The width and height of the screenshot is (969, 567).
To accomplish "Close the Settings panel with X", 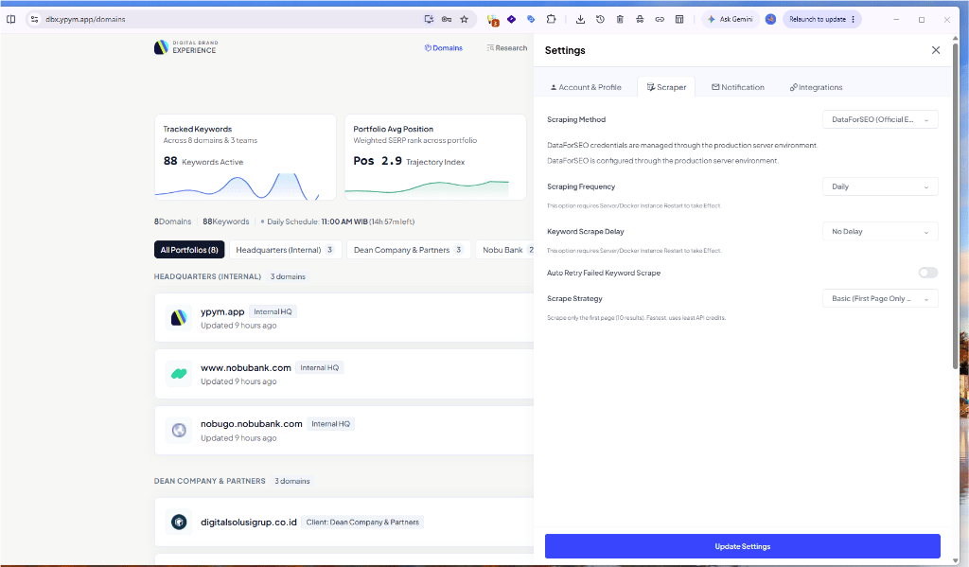I will point(936,50).
